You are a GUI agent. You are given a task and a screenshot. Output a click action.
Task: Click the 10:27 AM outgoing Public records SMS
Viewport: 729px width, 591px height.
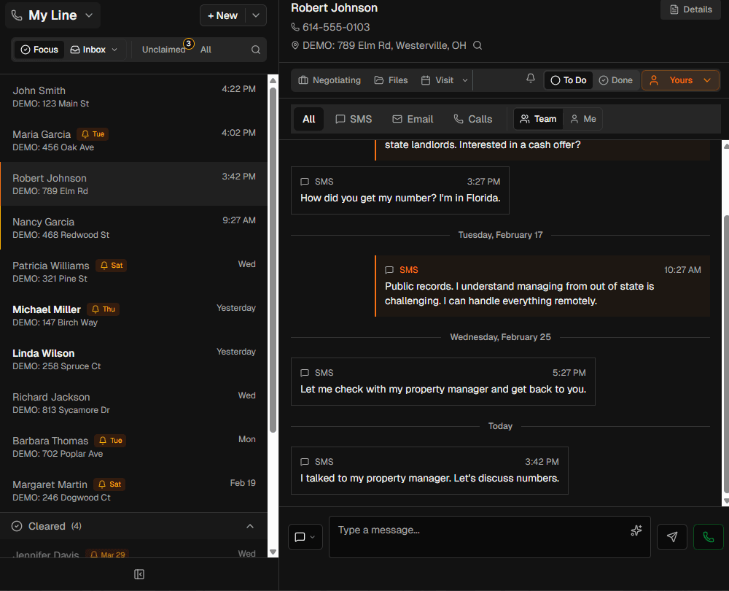pyautogui.click(x=542, y=286)
